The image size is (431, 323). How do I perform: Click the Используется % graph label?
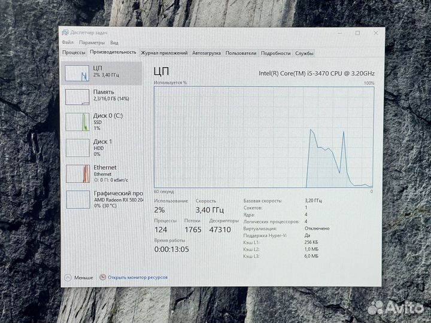click(170, 83)
